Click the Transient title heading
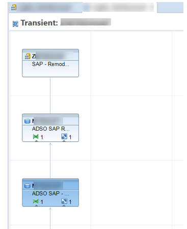This screenshot has height=229, width=187. pyautogui.click(x=39, y=23)
